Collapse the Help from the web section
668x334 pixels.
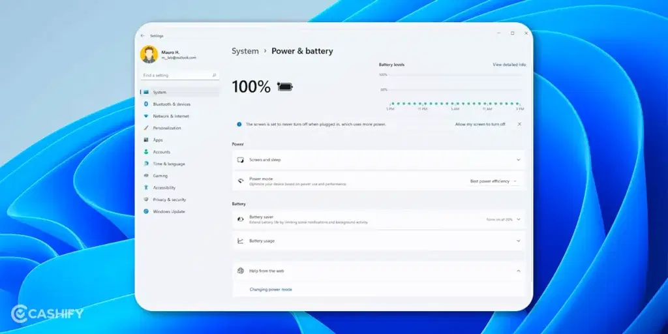519,271
